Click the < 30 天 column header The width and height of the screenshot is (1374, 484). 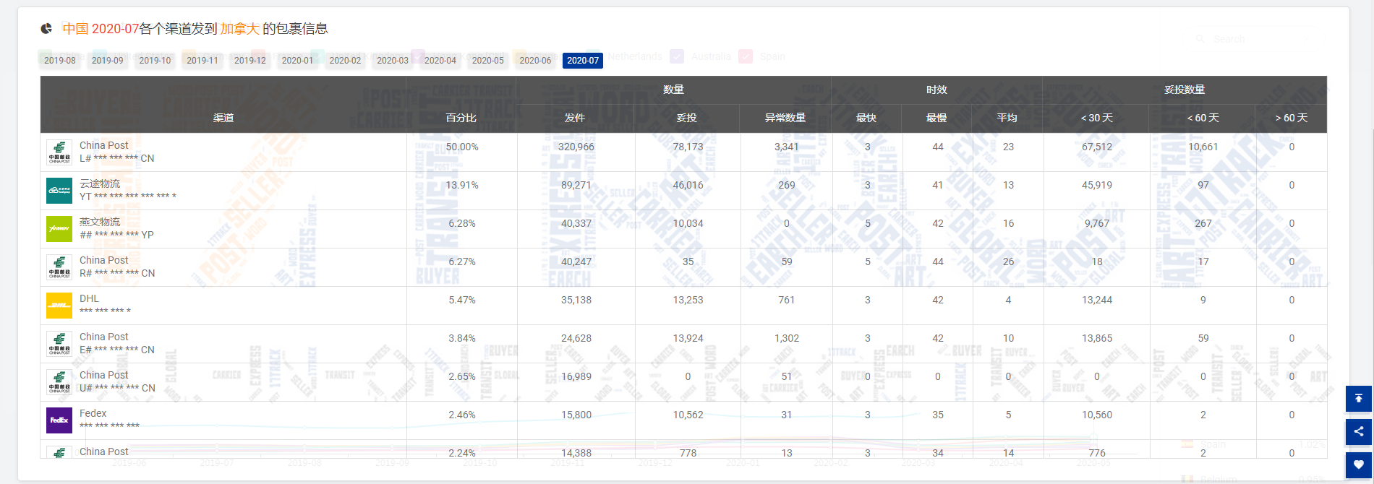coord(1096,118)
